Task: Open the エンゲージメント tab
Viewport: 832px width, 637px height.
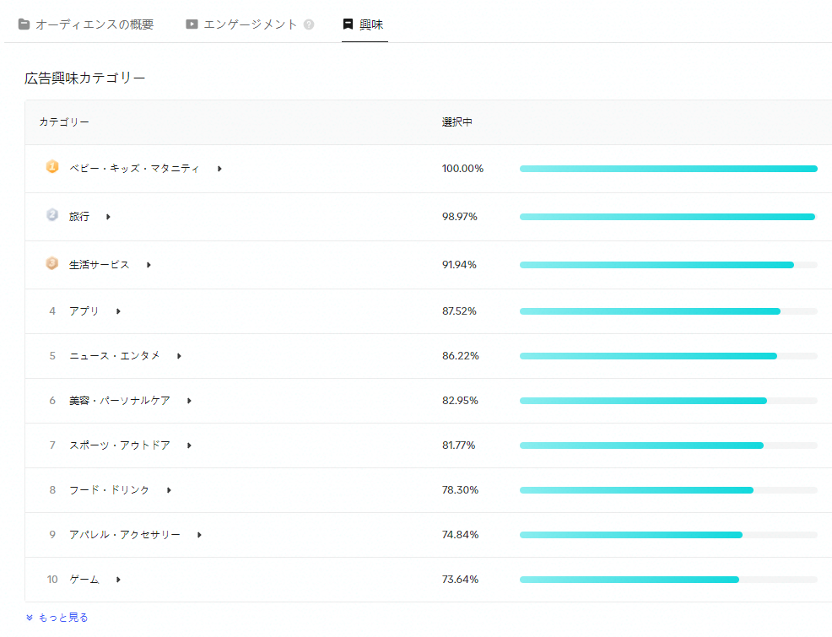Action: pyautogui.click(x=250, y=24)
